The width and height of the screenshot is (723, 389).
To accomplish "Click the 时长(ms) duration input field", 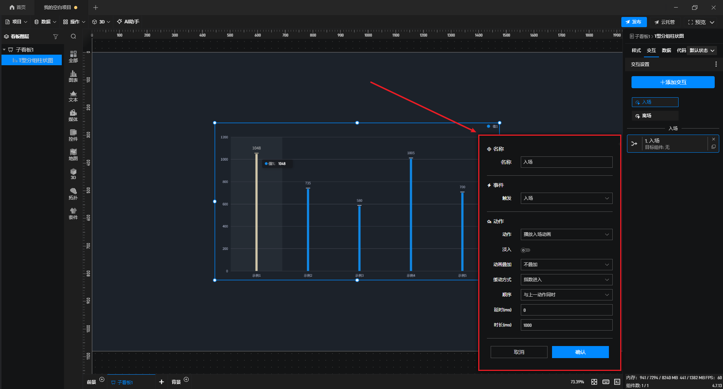I will pyautogui.click(x=566, y=325).
